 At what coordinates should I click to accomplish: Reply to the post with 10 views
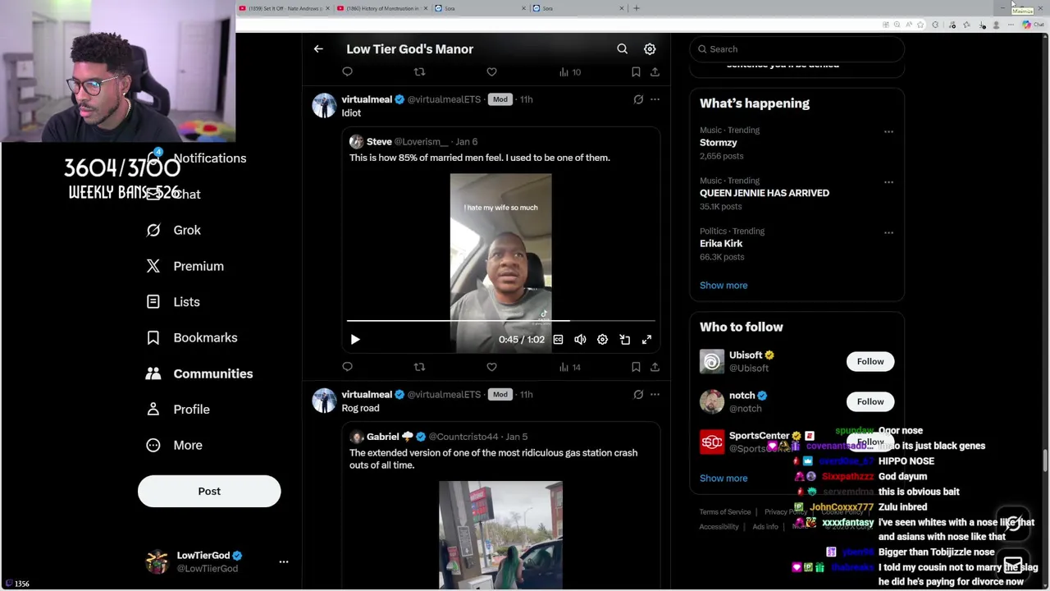click(x=348, y=72)
